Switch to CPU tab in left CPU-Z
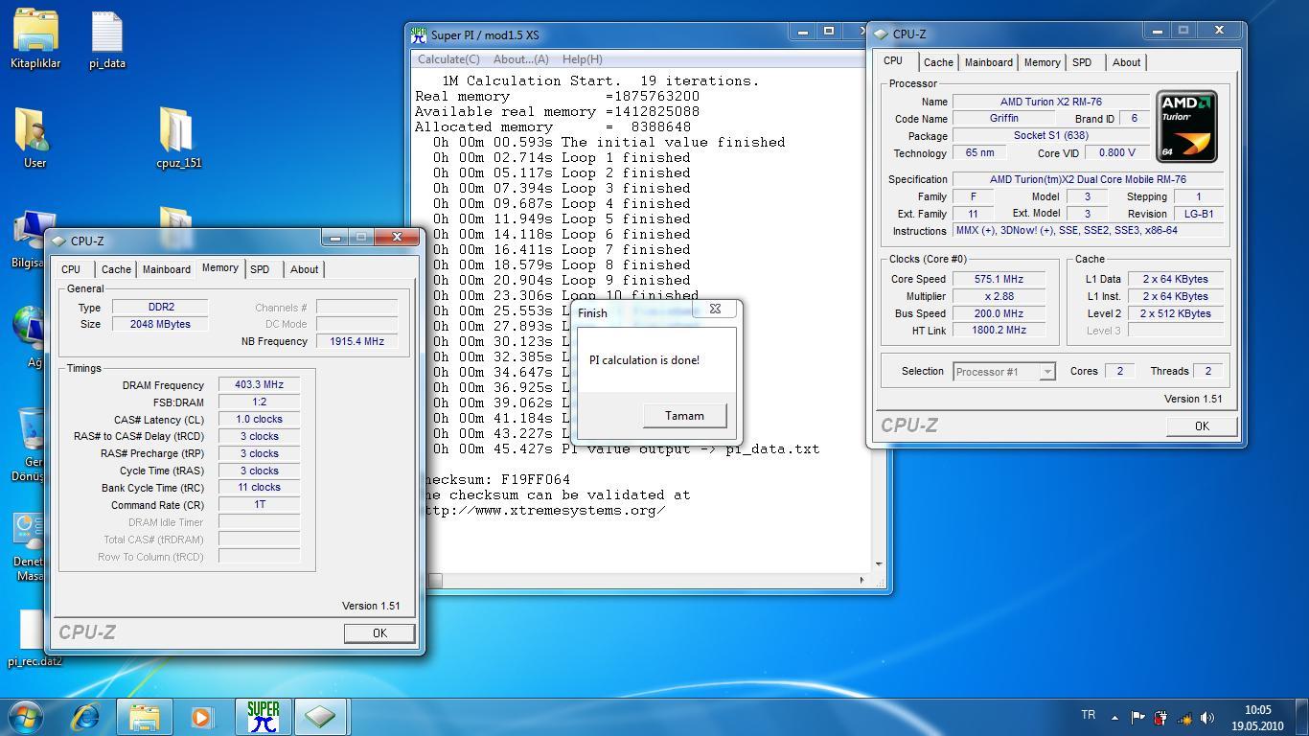This screenshot has width=1309, height=736. (71, 269)
